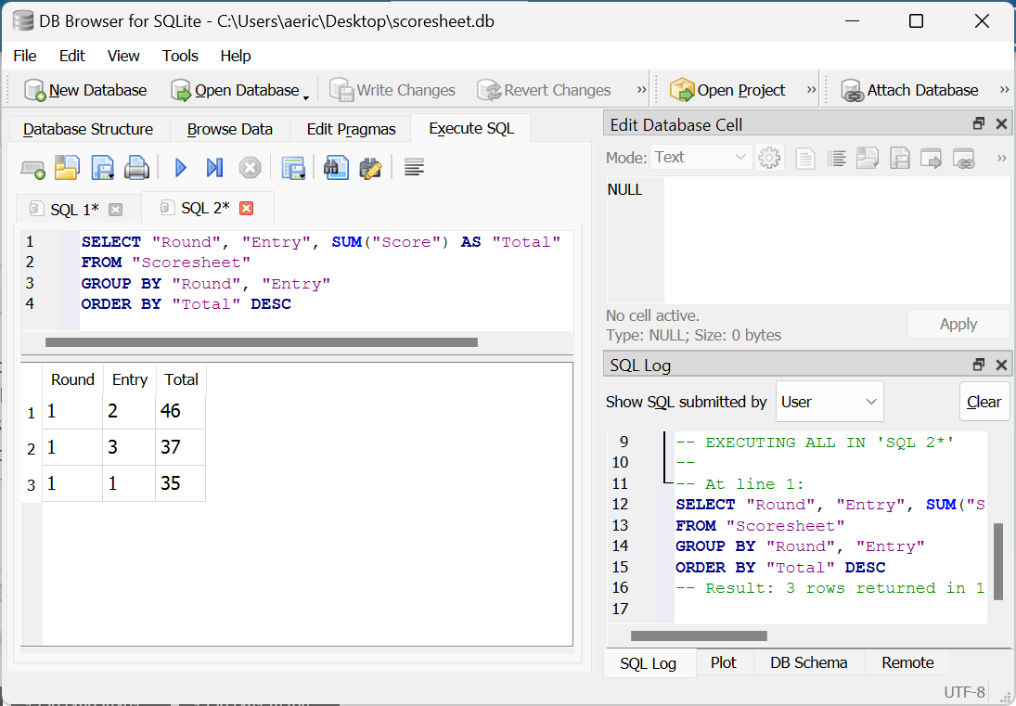
Task: Open Find text binoculars icon
Action: pyautogui.click(x=335, y=168)
